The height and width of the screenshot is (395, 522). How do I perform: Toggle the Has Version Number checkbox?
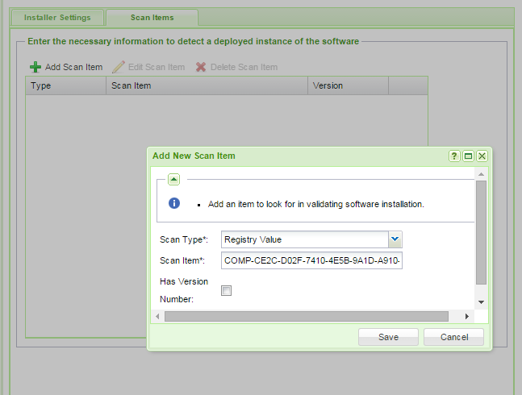tap(226, 291)
